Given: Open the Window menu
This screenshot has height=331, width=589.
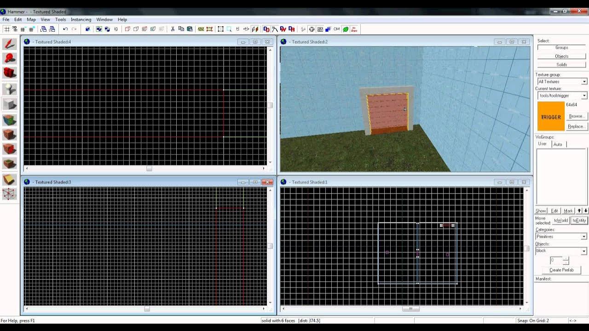Looking at the screenshot, I should point(104,19).
